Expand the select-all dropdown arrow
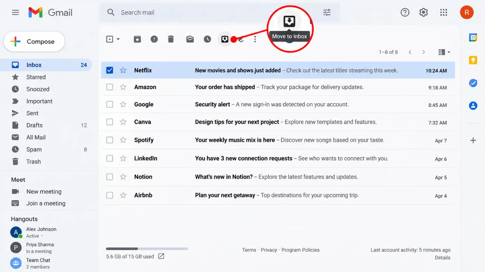Image resolution: width=485 pixels, height=272 pixels. point(118,39)
